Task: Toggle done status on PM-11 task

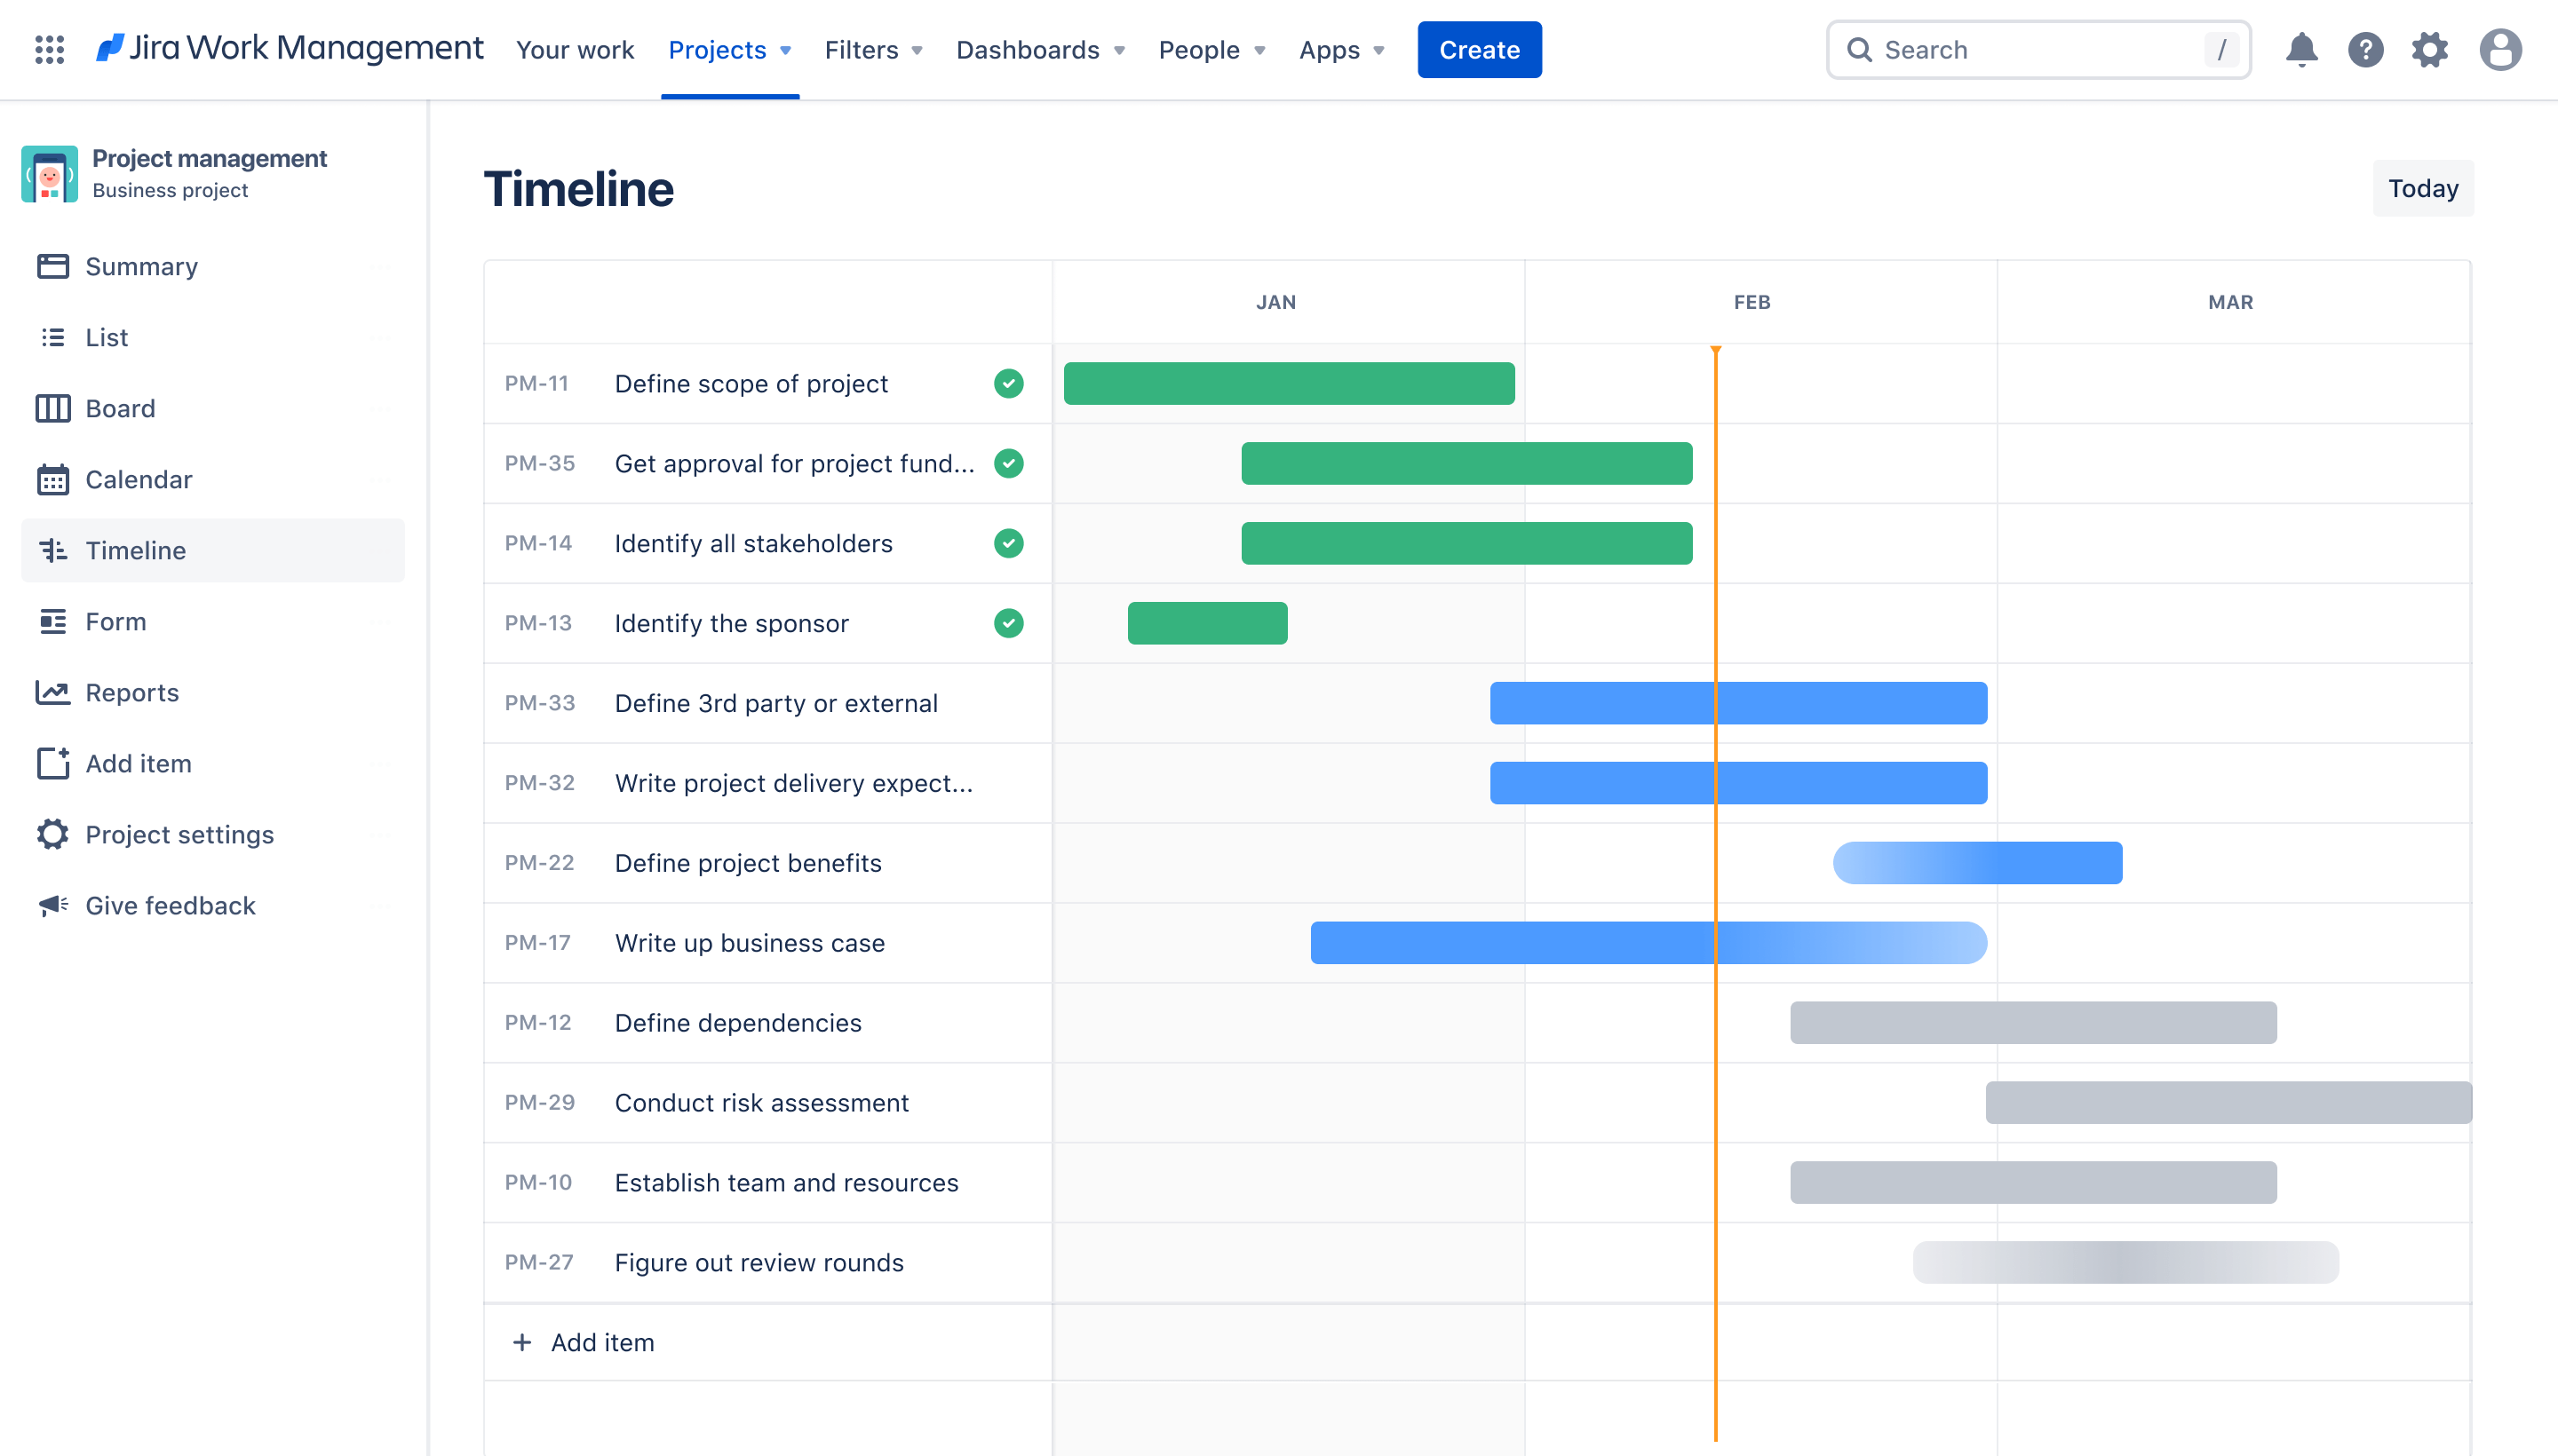Action: click(x=1010, y=383)
